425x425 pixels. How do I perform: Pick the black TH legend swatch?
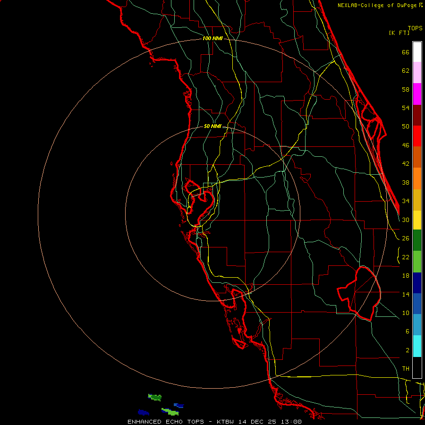[x=417, y=367]
